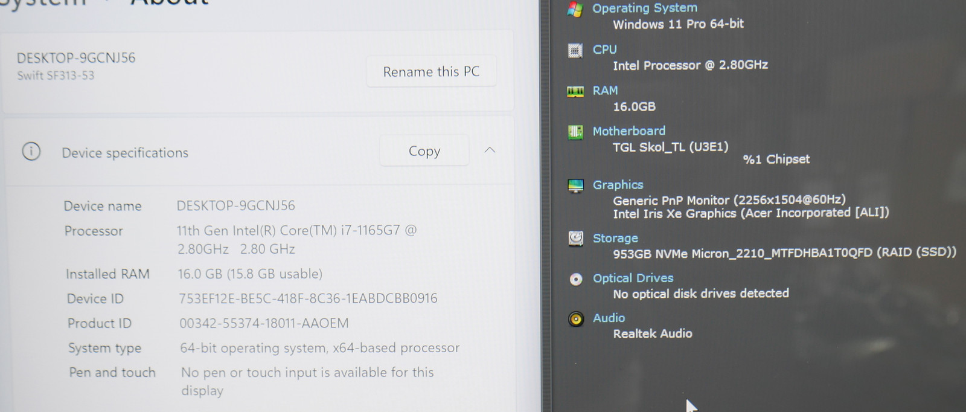This screenshot has width=966, height=412.
Task: Open the Storage section link
Action: pos(615,238)
